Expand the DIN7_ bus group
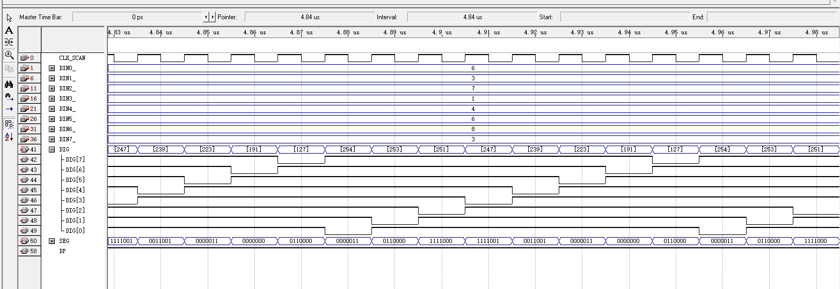Image resolution: width=840 pixels, height=289 pixels. [x=52, y=139]
